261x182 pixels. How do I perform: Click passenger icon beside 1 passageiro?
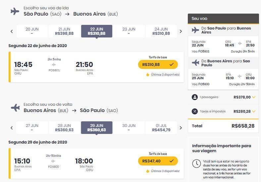pos(194,97)
